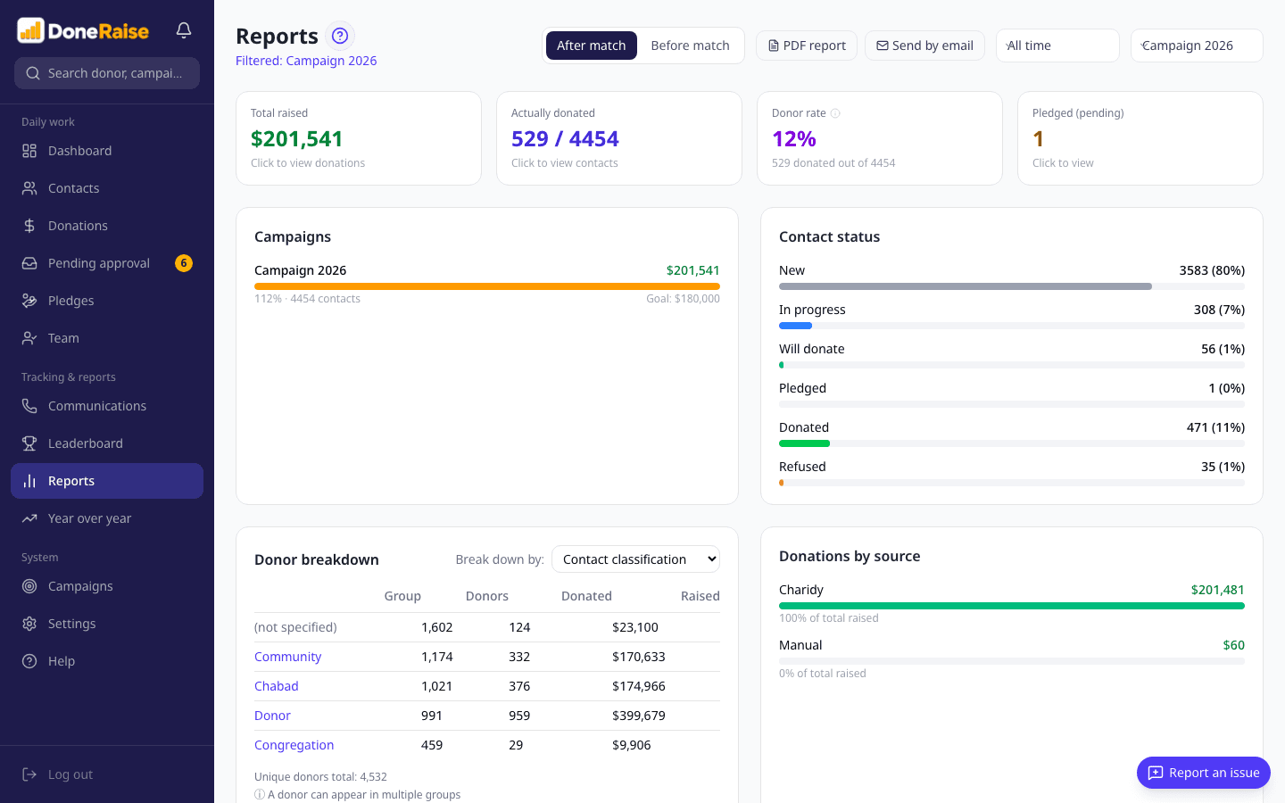Click the Report an issue chat icon
The image size is (1285, 803).
click(x=1156, y=773)
